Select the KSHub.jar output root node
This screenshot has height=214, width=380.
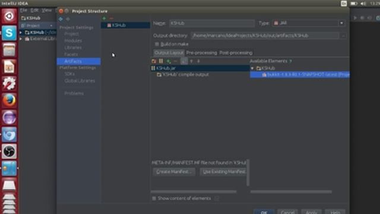point(200,68)
